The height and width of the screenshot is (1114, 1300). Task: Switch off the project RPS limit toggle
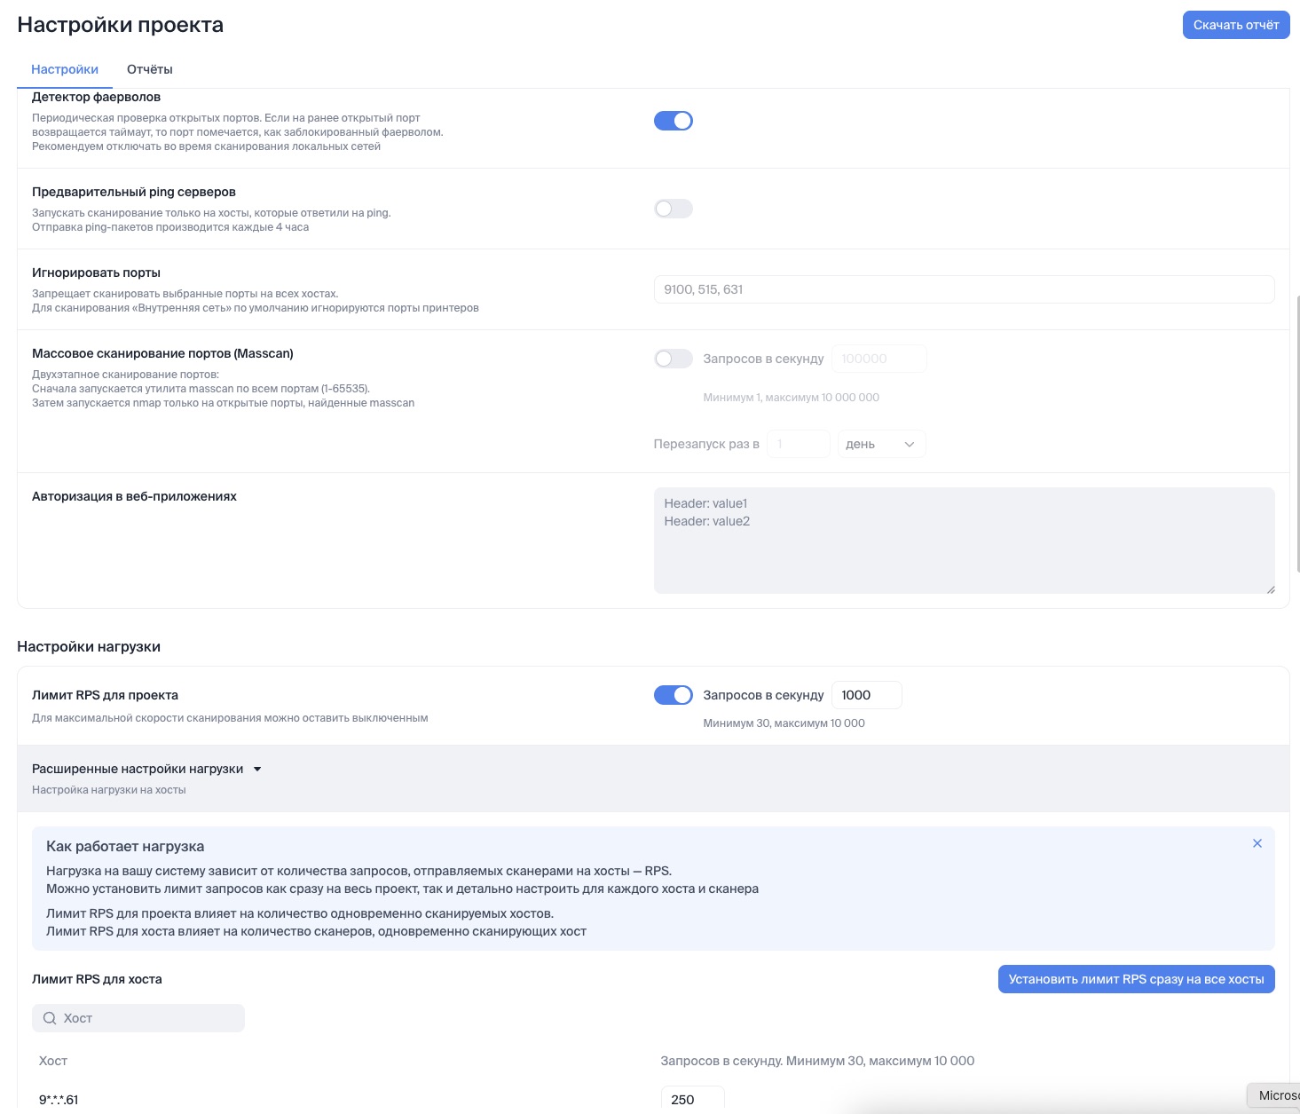pos(673,695)
